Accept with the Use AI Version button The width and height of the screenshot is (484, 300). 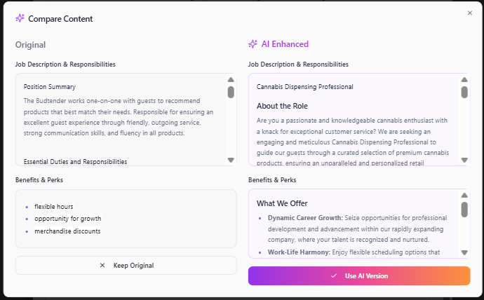coord(359,276)
